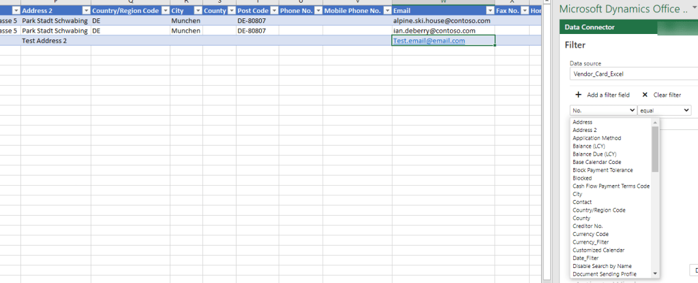
Task: Choose 'Blocked' from the dropdown list
Action: click(582, 178)
